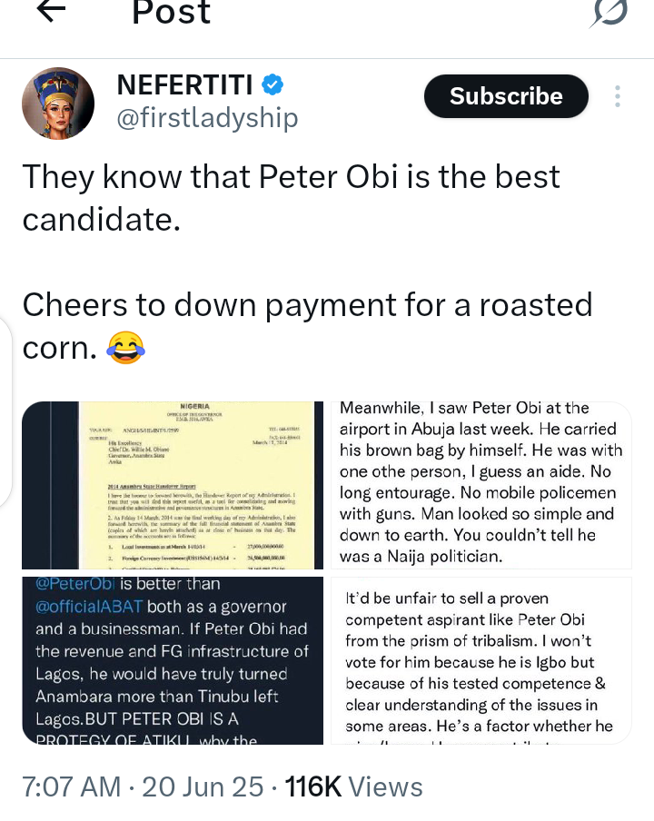Go back using the arrow icon
The image size is (654, 821).
(51, 11)
